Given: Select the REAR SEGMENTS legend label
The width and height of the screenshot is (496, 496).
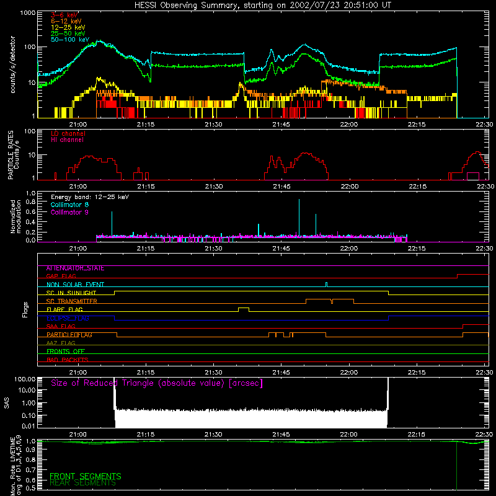Looking at the screenshot, I should tap(83, 483).
